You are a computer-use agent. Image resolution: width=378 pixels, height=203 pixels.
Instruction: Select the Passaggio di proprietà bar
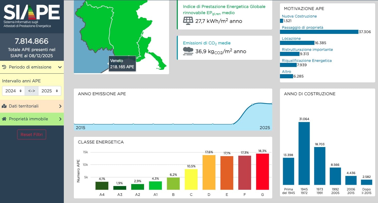pos(319,32)
